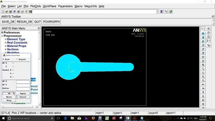Click the Raise Hidden icon right of command box
The width and height of the screenshot is (215, 121).
point(161,11)
